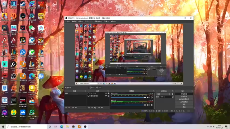230x129 pixels.
Task: Click 启动虚拟摄像机 button
Action: [x=184, y=99]
